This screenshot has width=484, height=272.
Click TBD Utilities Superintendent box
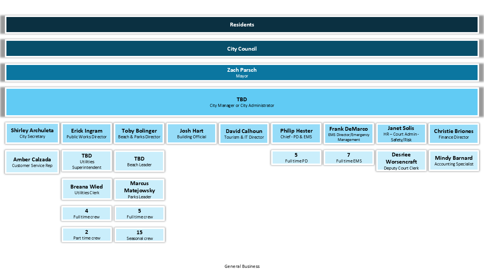coord(87,161)
